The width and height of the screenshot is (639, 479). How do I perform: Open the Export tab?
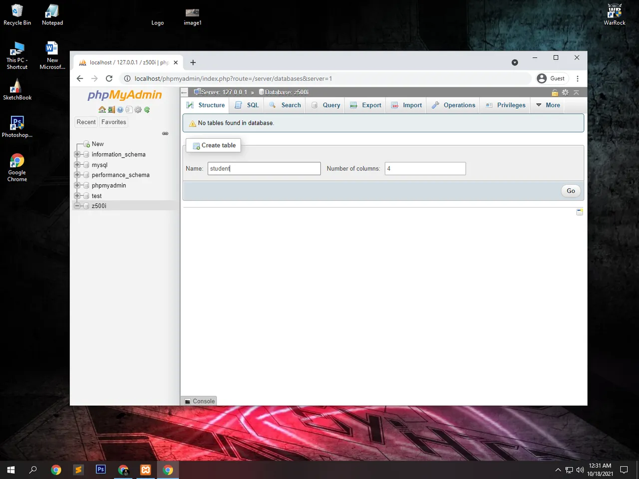pos(365,105)
